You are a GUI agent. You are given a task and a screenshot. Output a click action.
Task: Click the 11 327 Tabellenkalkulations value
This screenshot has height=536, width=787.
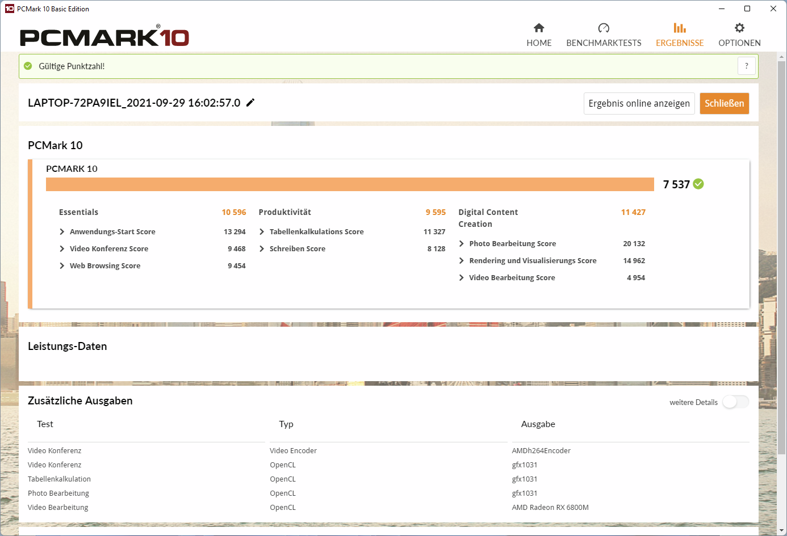(x=434, y=231)
